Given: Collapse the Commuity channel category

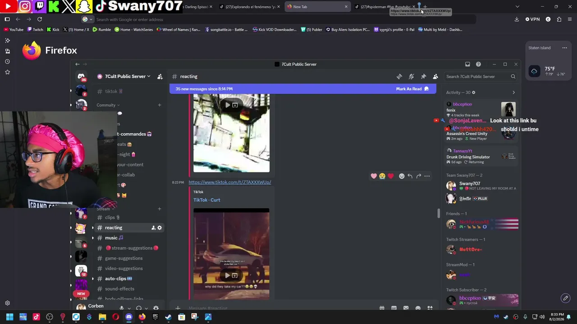Looking at the screenshot, I should (x=108, y=105).
